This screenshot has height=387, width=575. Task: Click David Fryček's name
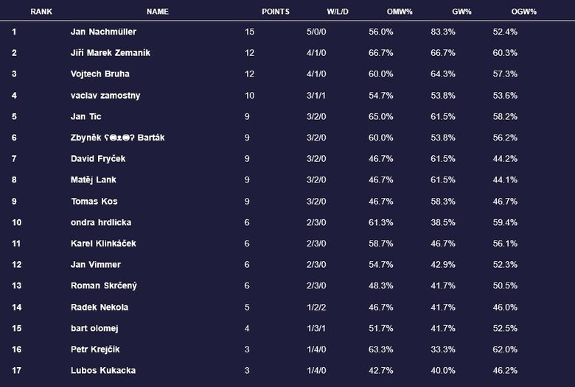pos(98,159)
